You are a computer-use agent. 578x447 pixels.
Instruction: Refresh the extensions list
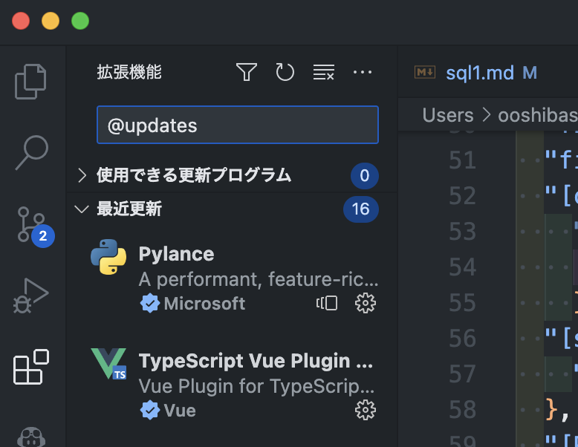tap(285, 72)
